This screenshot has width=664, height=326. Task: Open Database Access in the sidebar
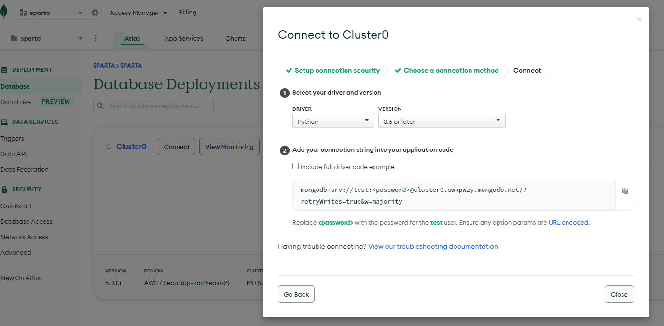(x=27, y=222)
